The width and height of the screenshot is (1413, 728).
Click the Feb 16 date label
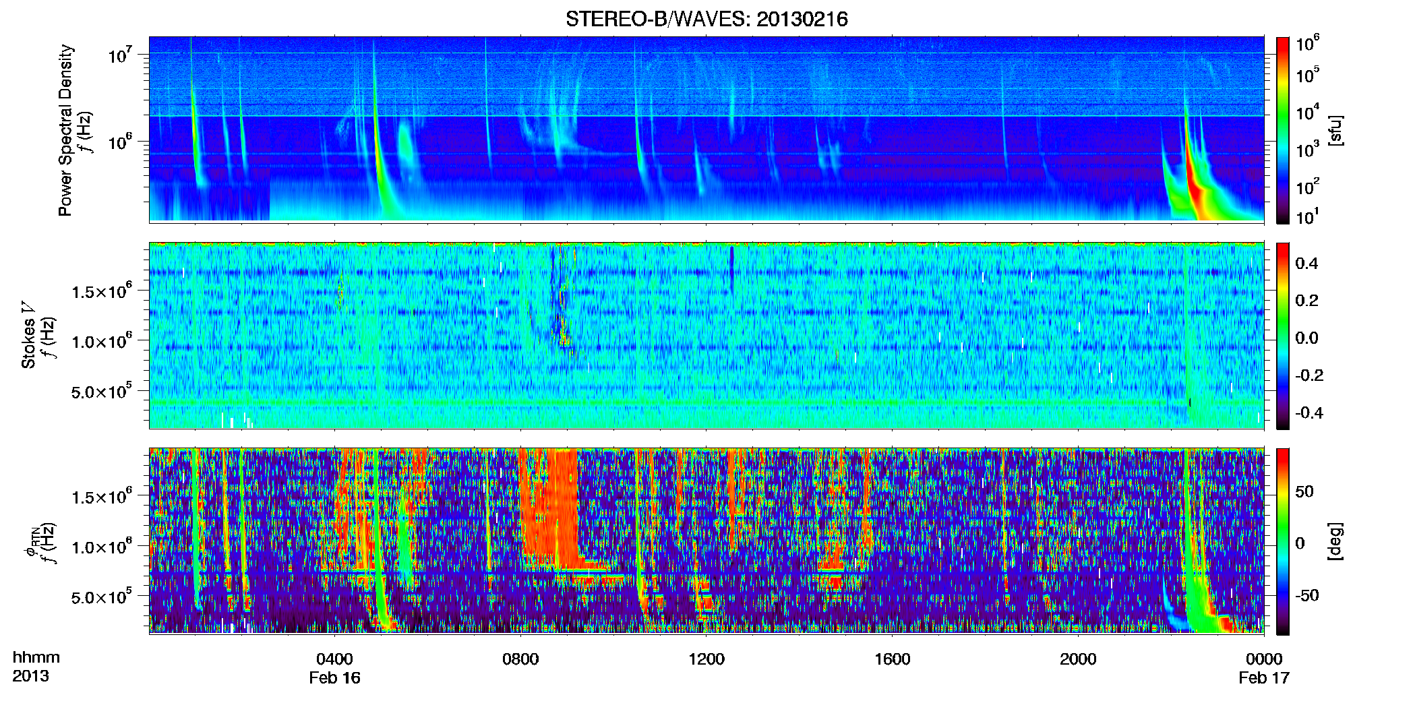(x=334, y=677)
